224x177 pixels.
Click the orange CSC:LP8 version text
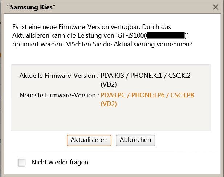[183, 96]
